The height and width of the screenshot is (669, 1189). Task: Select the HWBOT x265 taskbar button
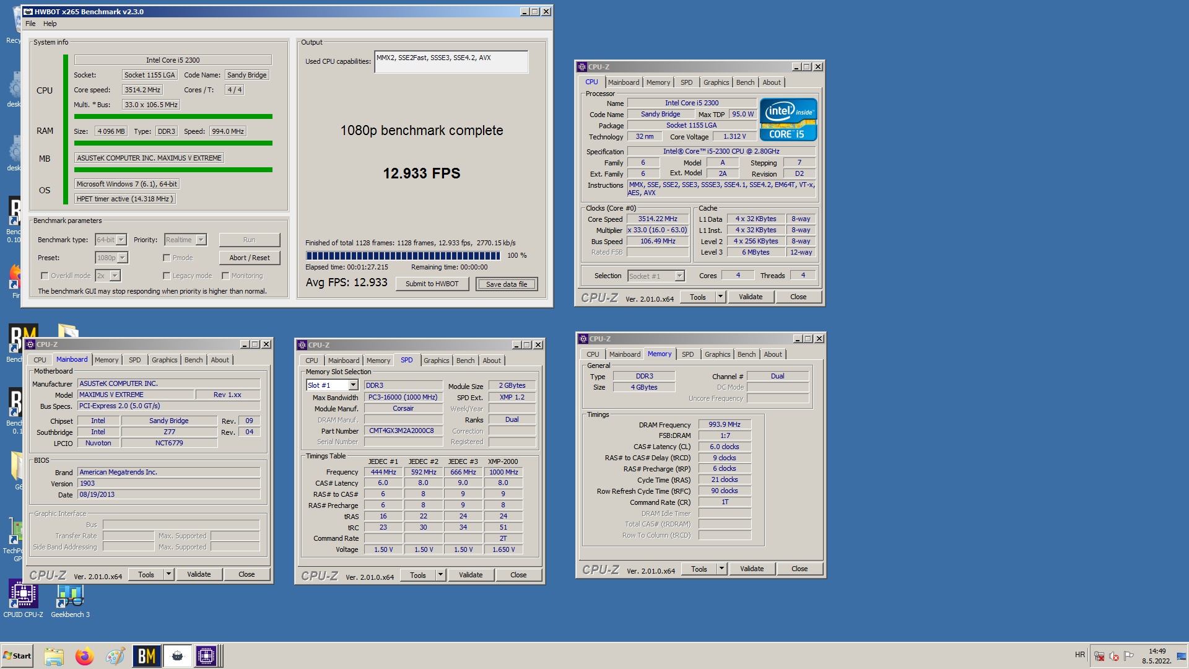pos(177,656)
